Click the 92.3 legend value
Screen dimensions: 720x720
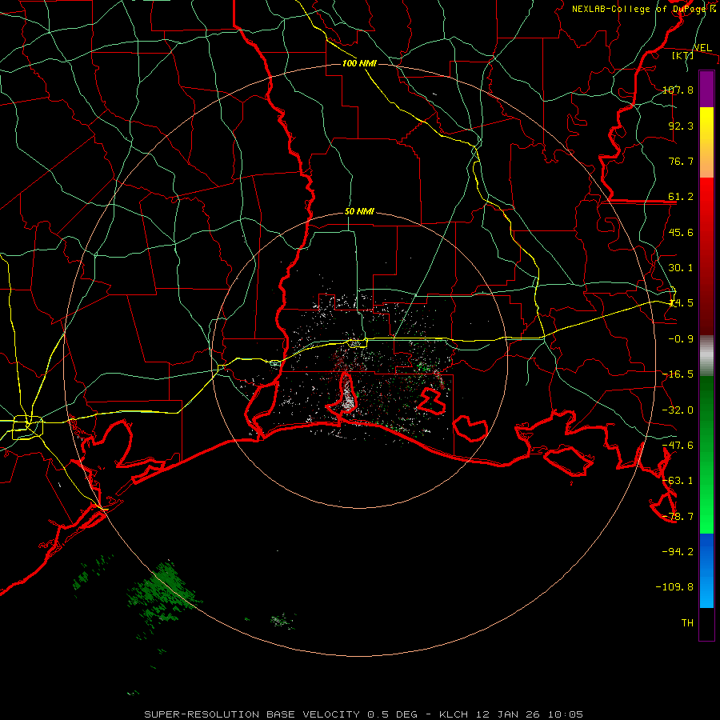681,126
